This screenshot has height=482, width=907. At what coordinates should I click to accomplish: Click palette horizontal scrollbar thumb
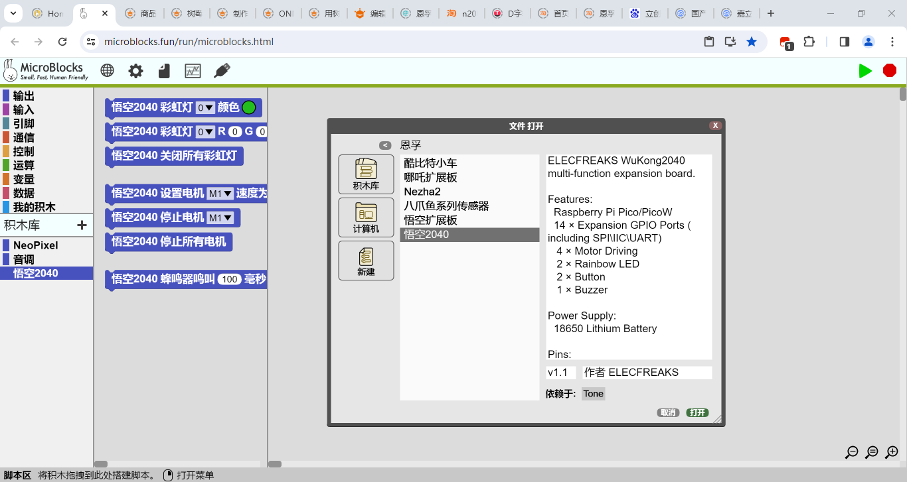coord(100,464)
